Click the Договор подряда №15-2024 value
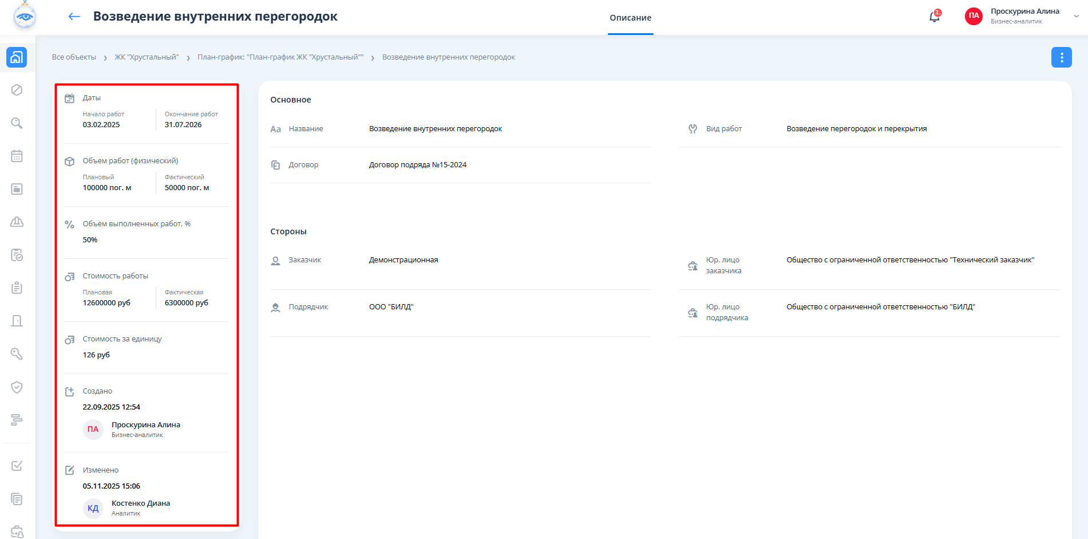The height and width of the screenshot is (539, 1088). 417,165
